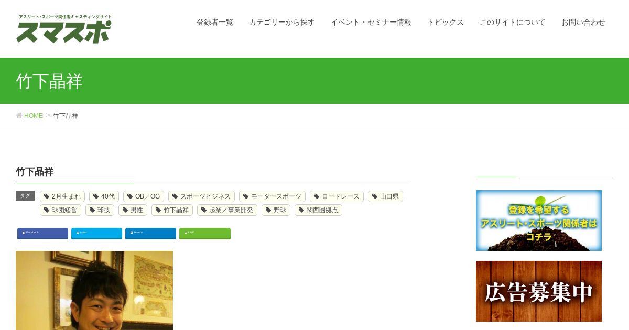Select the 男性 tag
Image resolution: width=629 pixels, height=330 pixels.
[133, 210]
